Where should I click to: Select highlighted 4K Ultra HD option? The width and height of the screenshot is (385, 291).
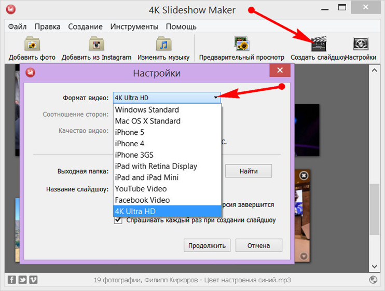167,211
